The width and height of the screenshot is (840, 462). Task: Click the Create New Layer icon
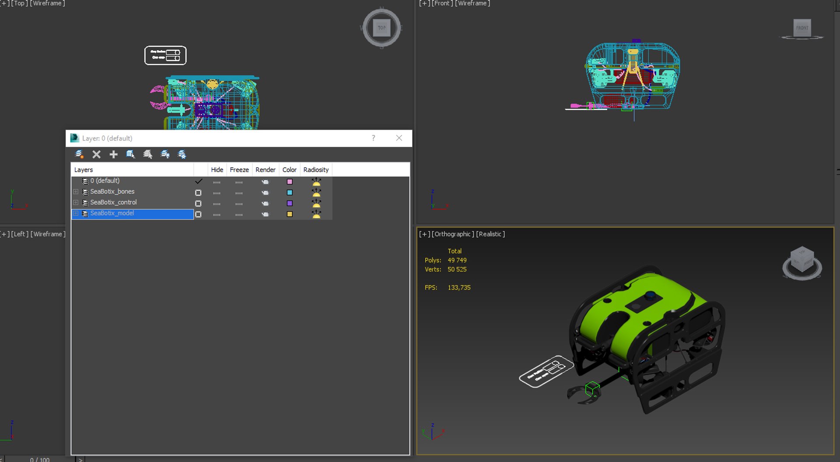coord(79,154)
